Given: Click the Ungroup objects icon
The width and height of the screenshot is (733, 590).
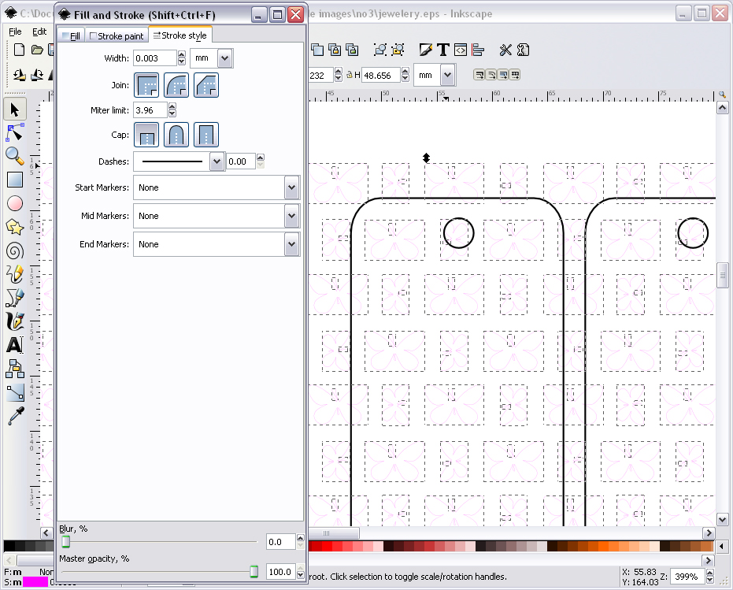Looking at the screenshot, I should point(398,50).
